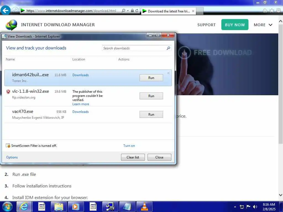Open Windows Explorer folder taskbar icon
The width and height of the screenshot is (283, 212).
coord(59,206)
